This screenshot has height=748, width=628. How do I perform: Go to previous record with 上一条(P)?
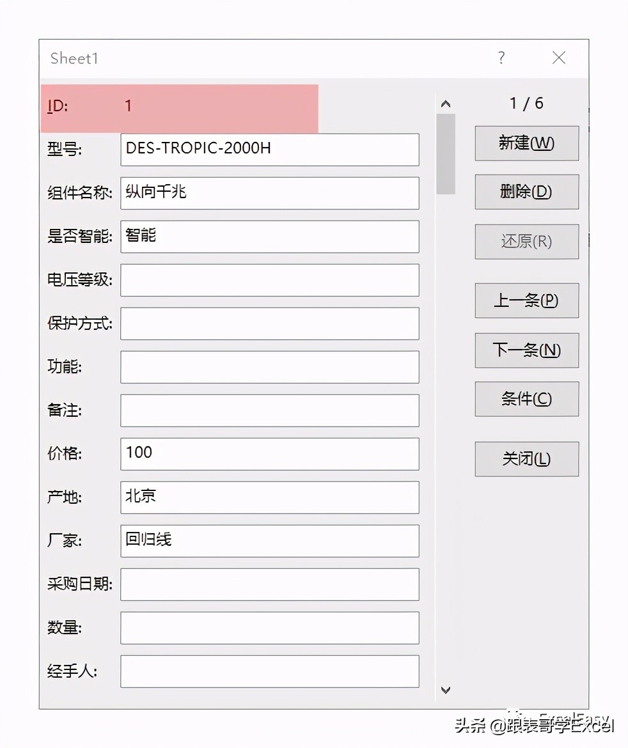click(x=526, y=300)
